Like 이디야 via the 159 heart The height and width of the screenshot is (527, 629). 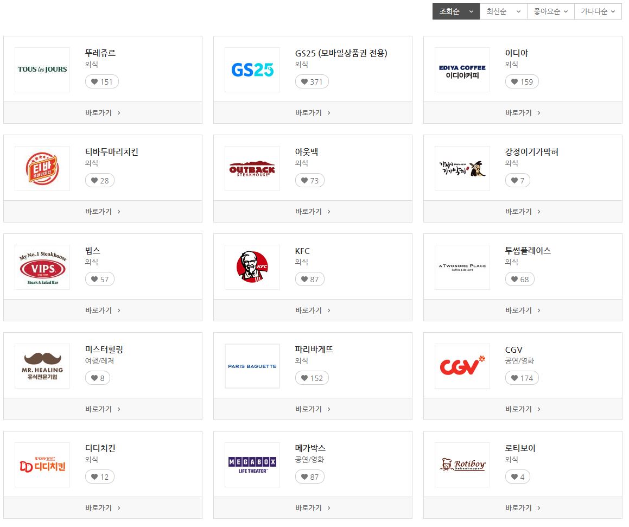pos(522,82)
